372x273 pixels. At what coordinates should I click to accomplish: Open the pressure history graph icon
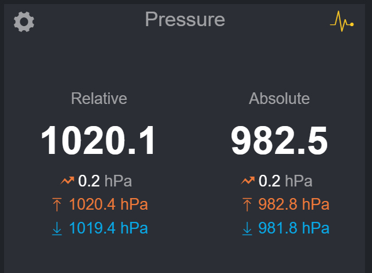[342, 21]
